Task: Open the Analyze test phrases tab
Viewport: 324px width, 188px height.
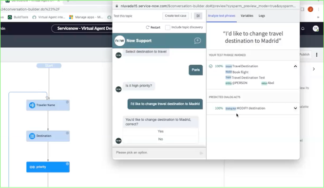Action: click(x=222, y=16)
